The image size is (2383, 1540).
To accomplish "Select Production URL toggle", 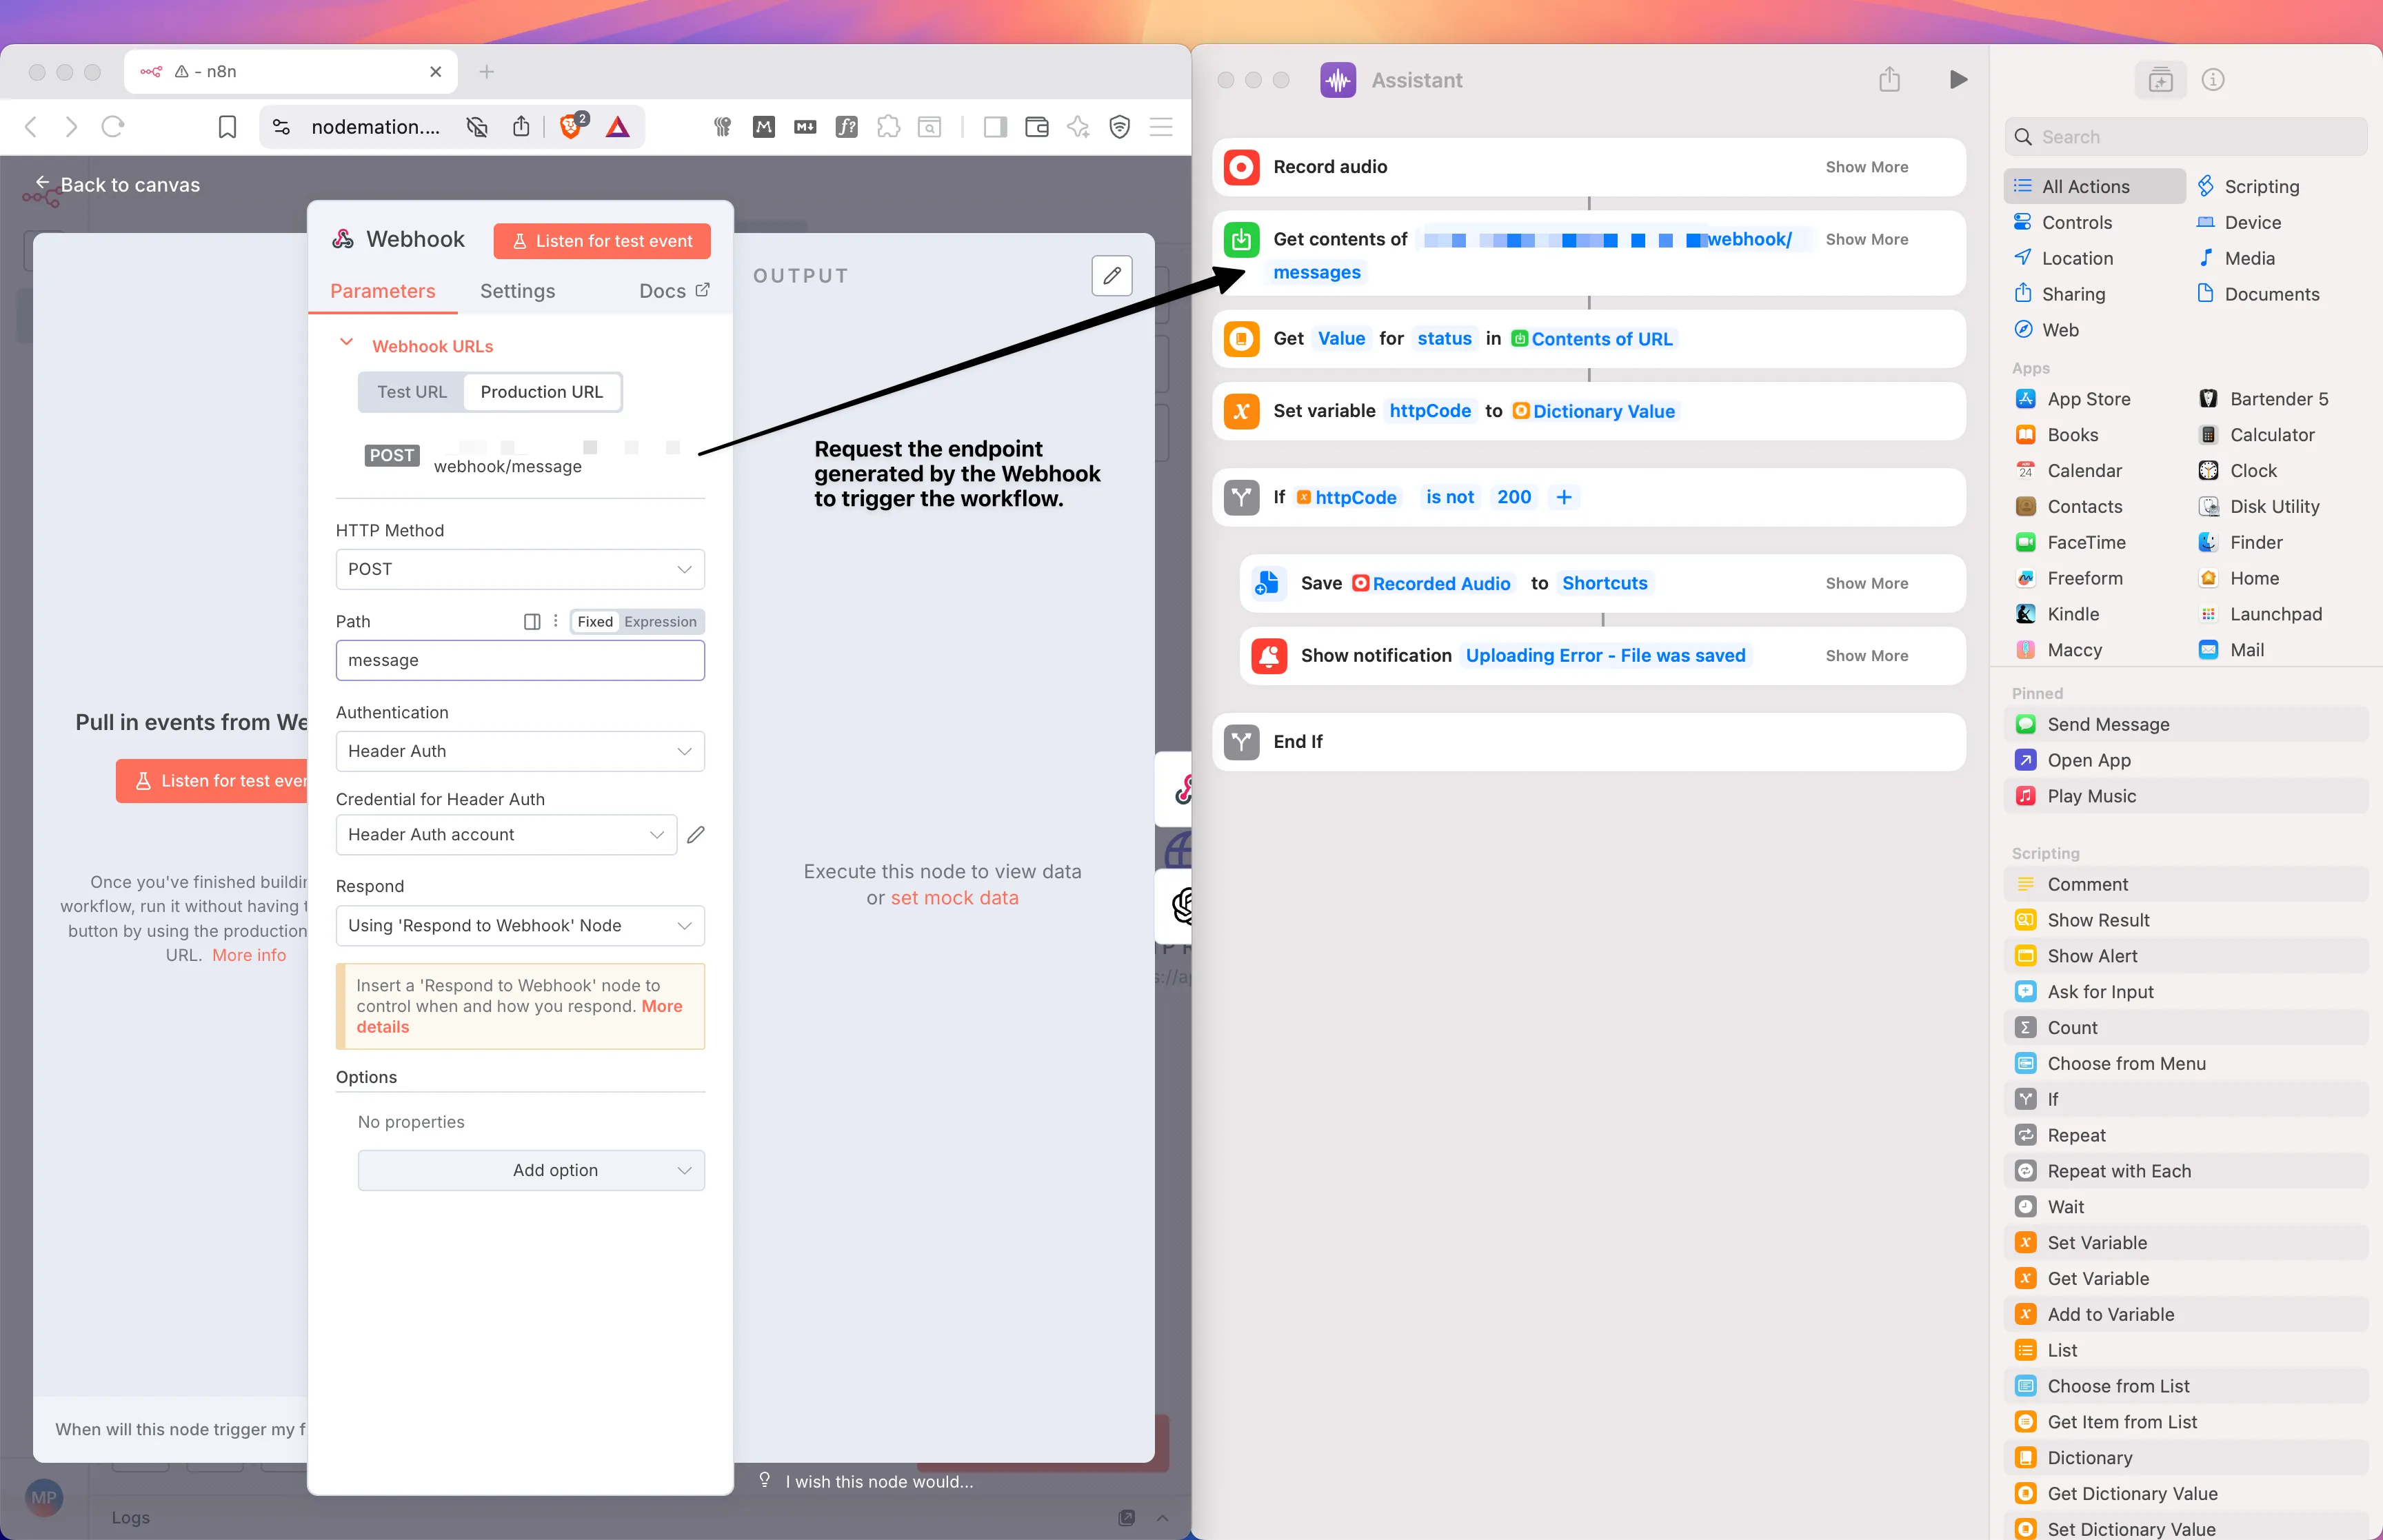I will coord(542,392).
